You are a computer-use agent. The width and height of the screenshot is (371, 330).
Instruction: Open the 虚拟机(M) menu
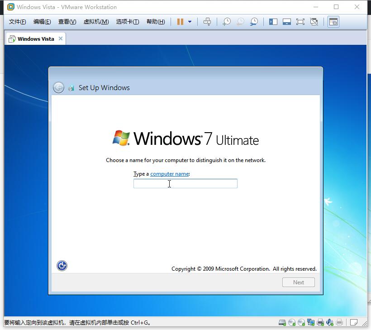pos(96,22)
